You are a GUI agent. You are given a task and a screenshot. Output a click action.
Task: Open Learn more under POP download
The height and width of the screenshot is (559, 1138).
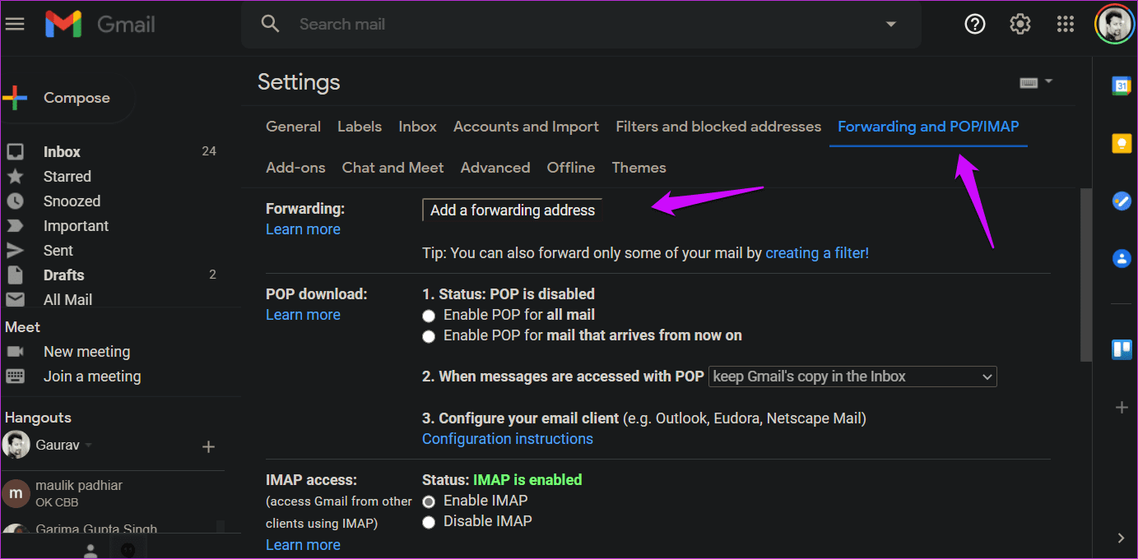[303, 315]
